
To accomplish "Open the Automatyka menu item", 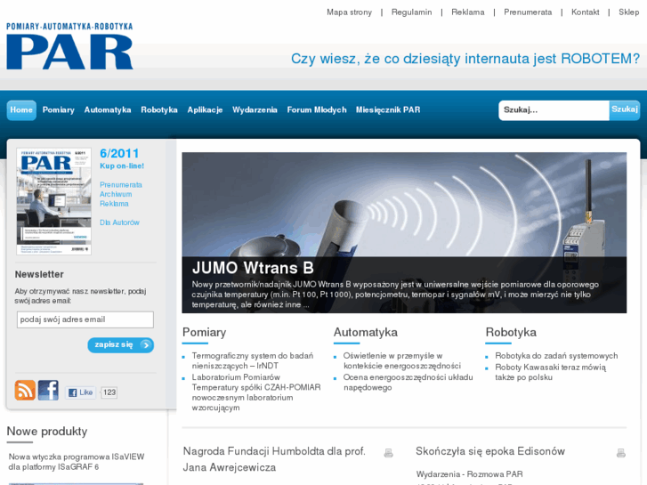I will tap(108, 109).
